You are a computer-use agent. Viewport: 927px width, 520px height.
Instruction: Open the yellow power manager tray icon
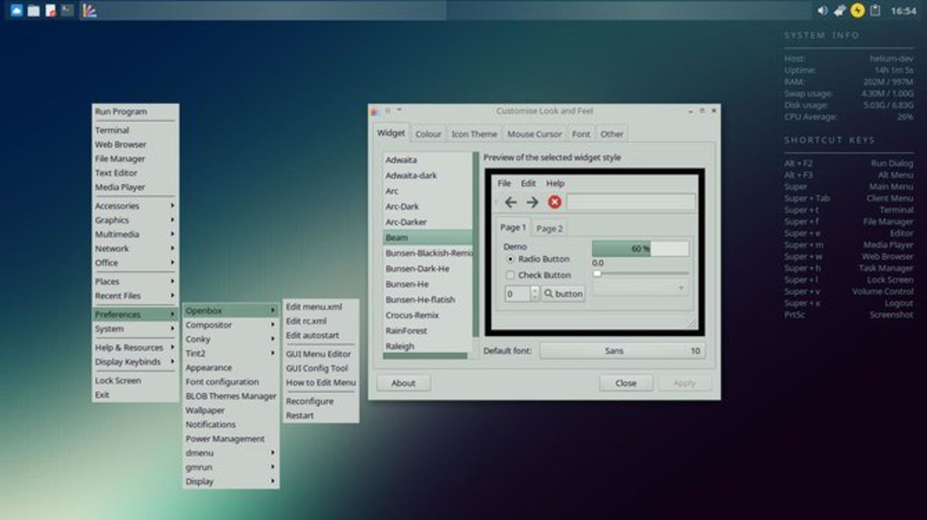click(x=857, y=11)
